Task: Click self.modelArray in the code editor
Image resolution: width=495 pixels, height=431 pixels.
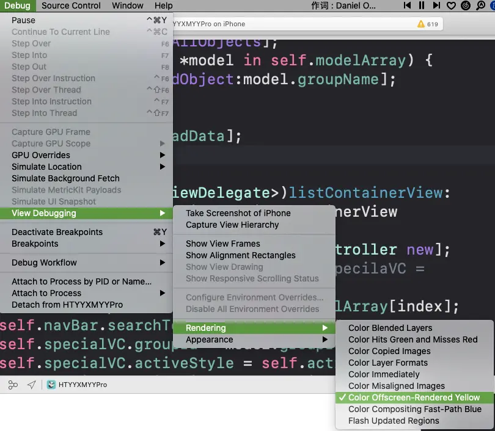Action: coord(339,60)
